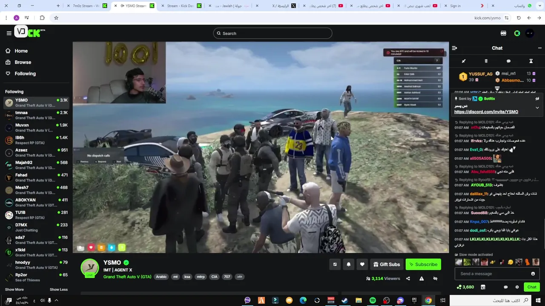Send message with the green Chat button
The height and width of the screenshot is (306, 545).
tap(532, 287)
